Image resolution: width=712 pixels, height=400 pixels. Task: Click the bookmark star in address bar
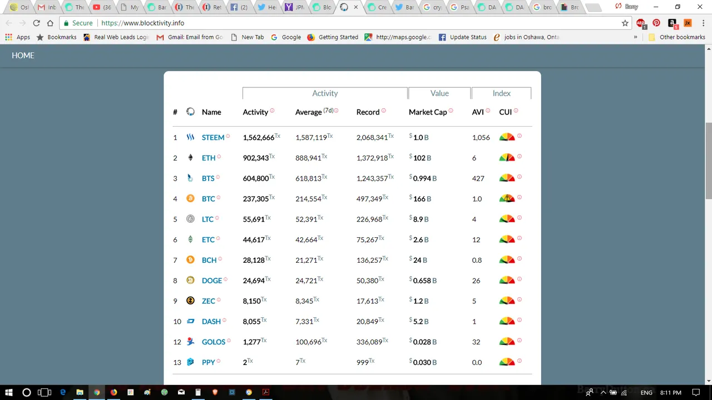point(625,23)
